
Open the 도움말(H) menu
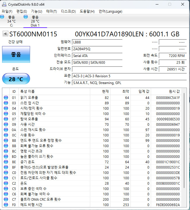point(87,11)
